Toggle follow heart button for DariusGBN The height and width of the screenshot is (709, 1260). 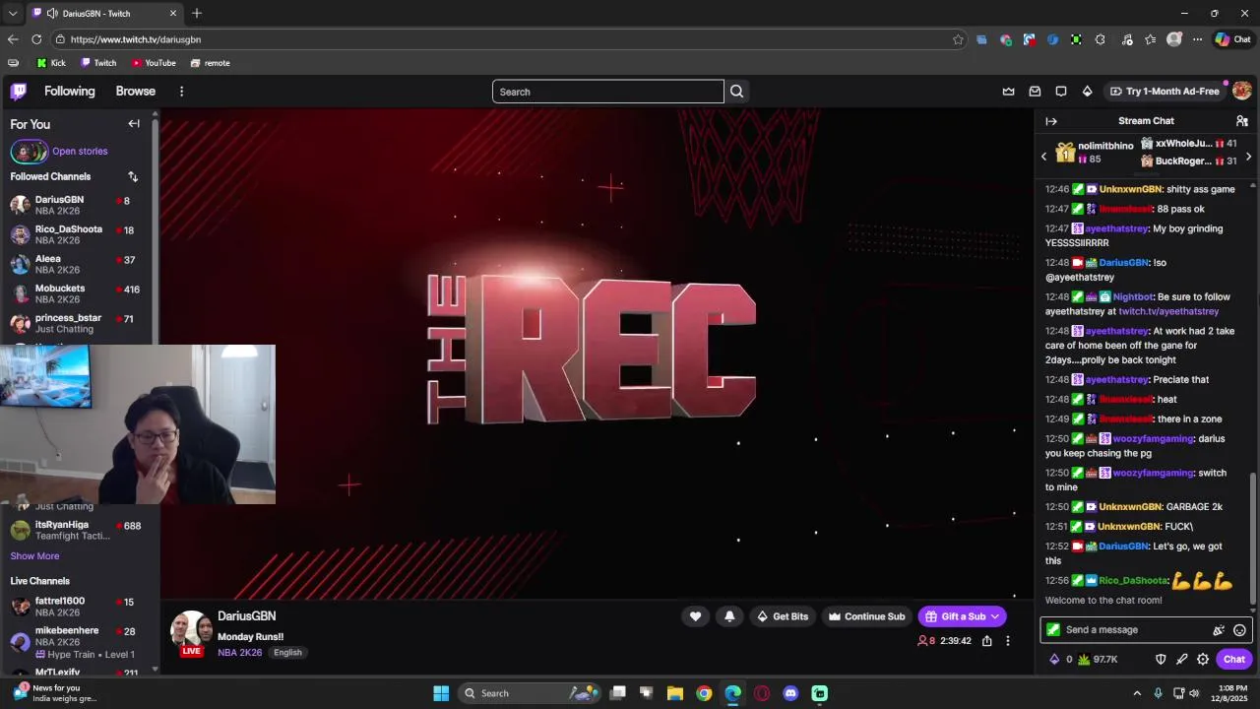point(695,616)
